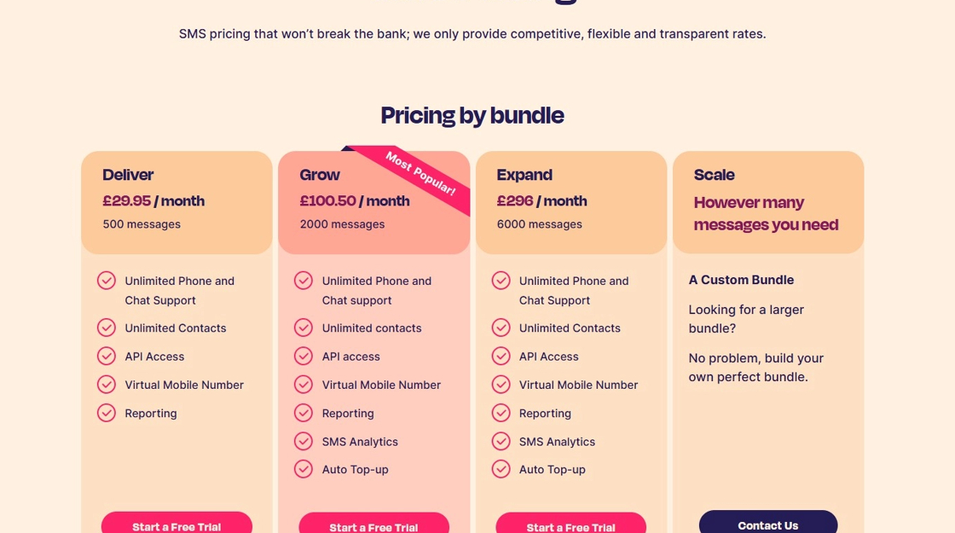
Task: Click the check icon by 'Unlimited Phone and Chat Support' in Deliver
Action: pyautogui.click(x=107, y=281)
